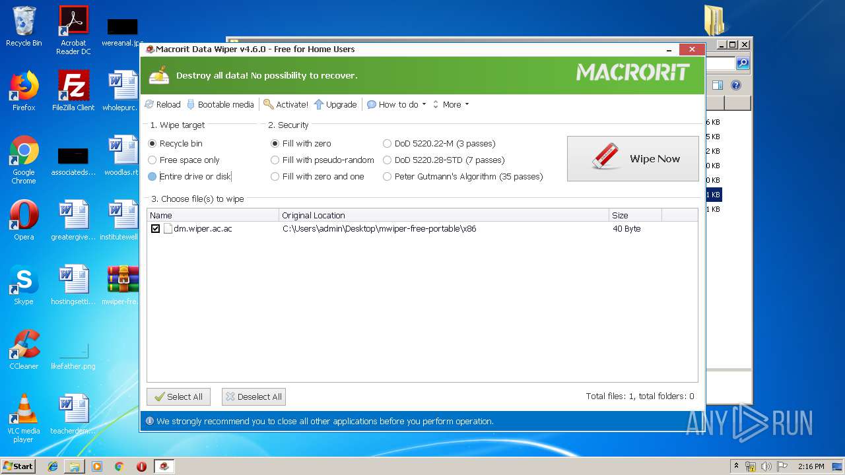Screen dimensions: 845x475
Task: Select woodlas.rtf desktop document icon
Action: pyautogui.click(x=123, y=156)
